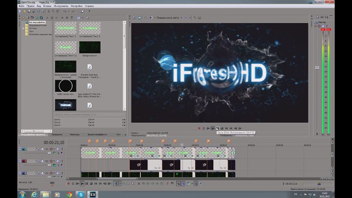Click the Insert Marker icon in timeline toolbar
Viewport: 352px width, 198px height.
tap(168, 183)
